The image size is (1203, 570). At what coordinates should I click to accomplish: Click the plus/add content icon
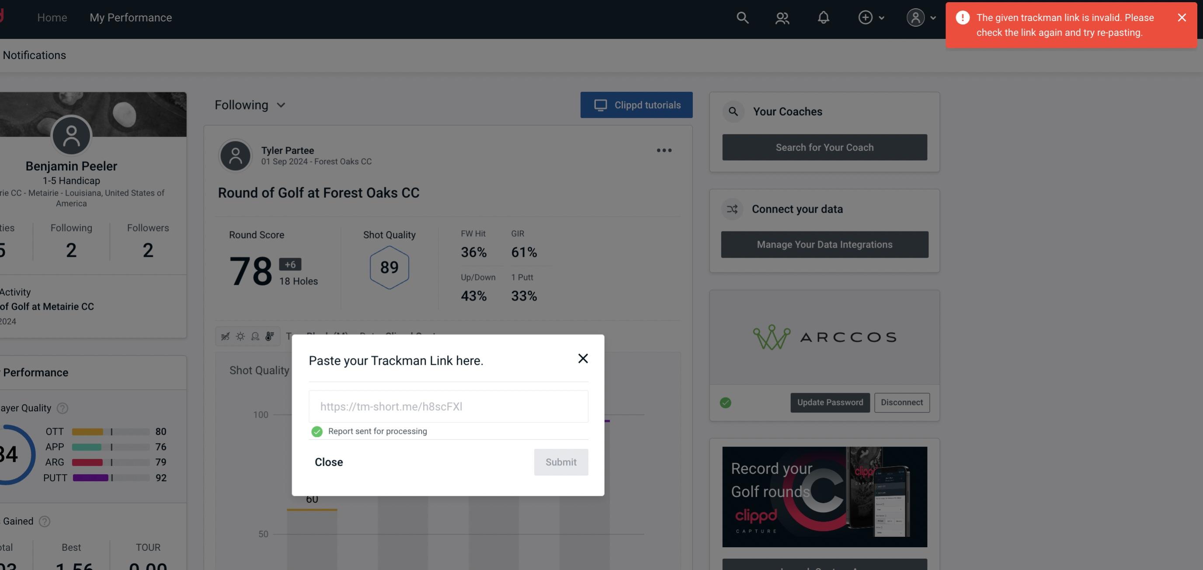(866, 17)
